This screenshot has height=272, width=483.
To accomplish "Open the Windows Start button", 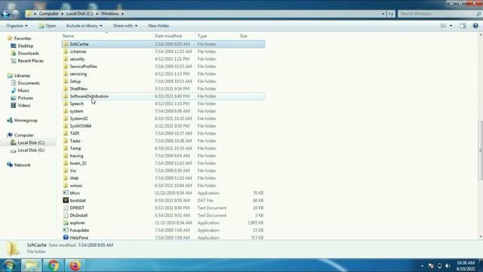I will pyautogui.click(x=10, y=265).
